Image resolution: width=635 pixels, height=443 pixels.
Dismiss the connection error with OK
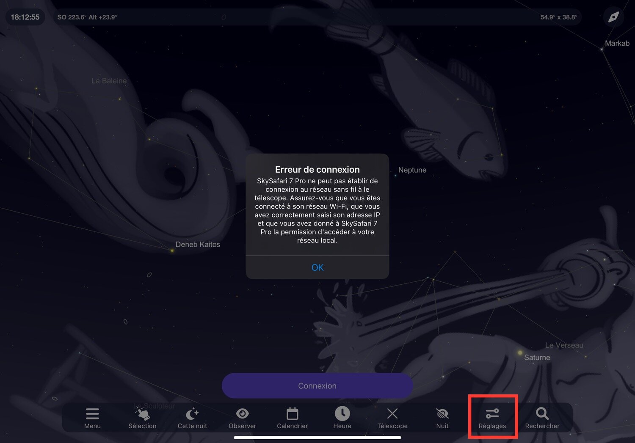click(317, 267)
